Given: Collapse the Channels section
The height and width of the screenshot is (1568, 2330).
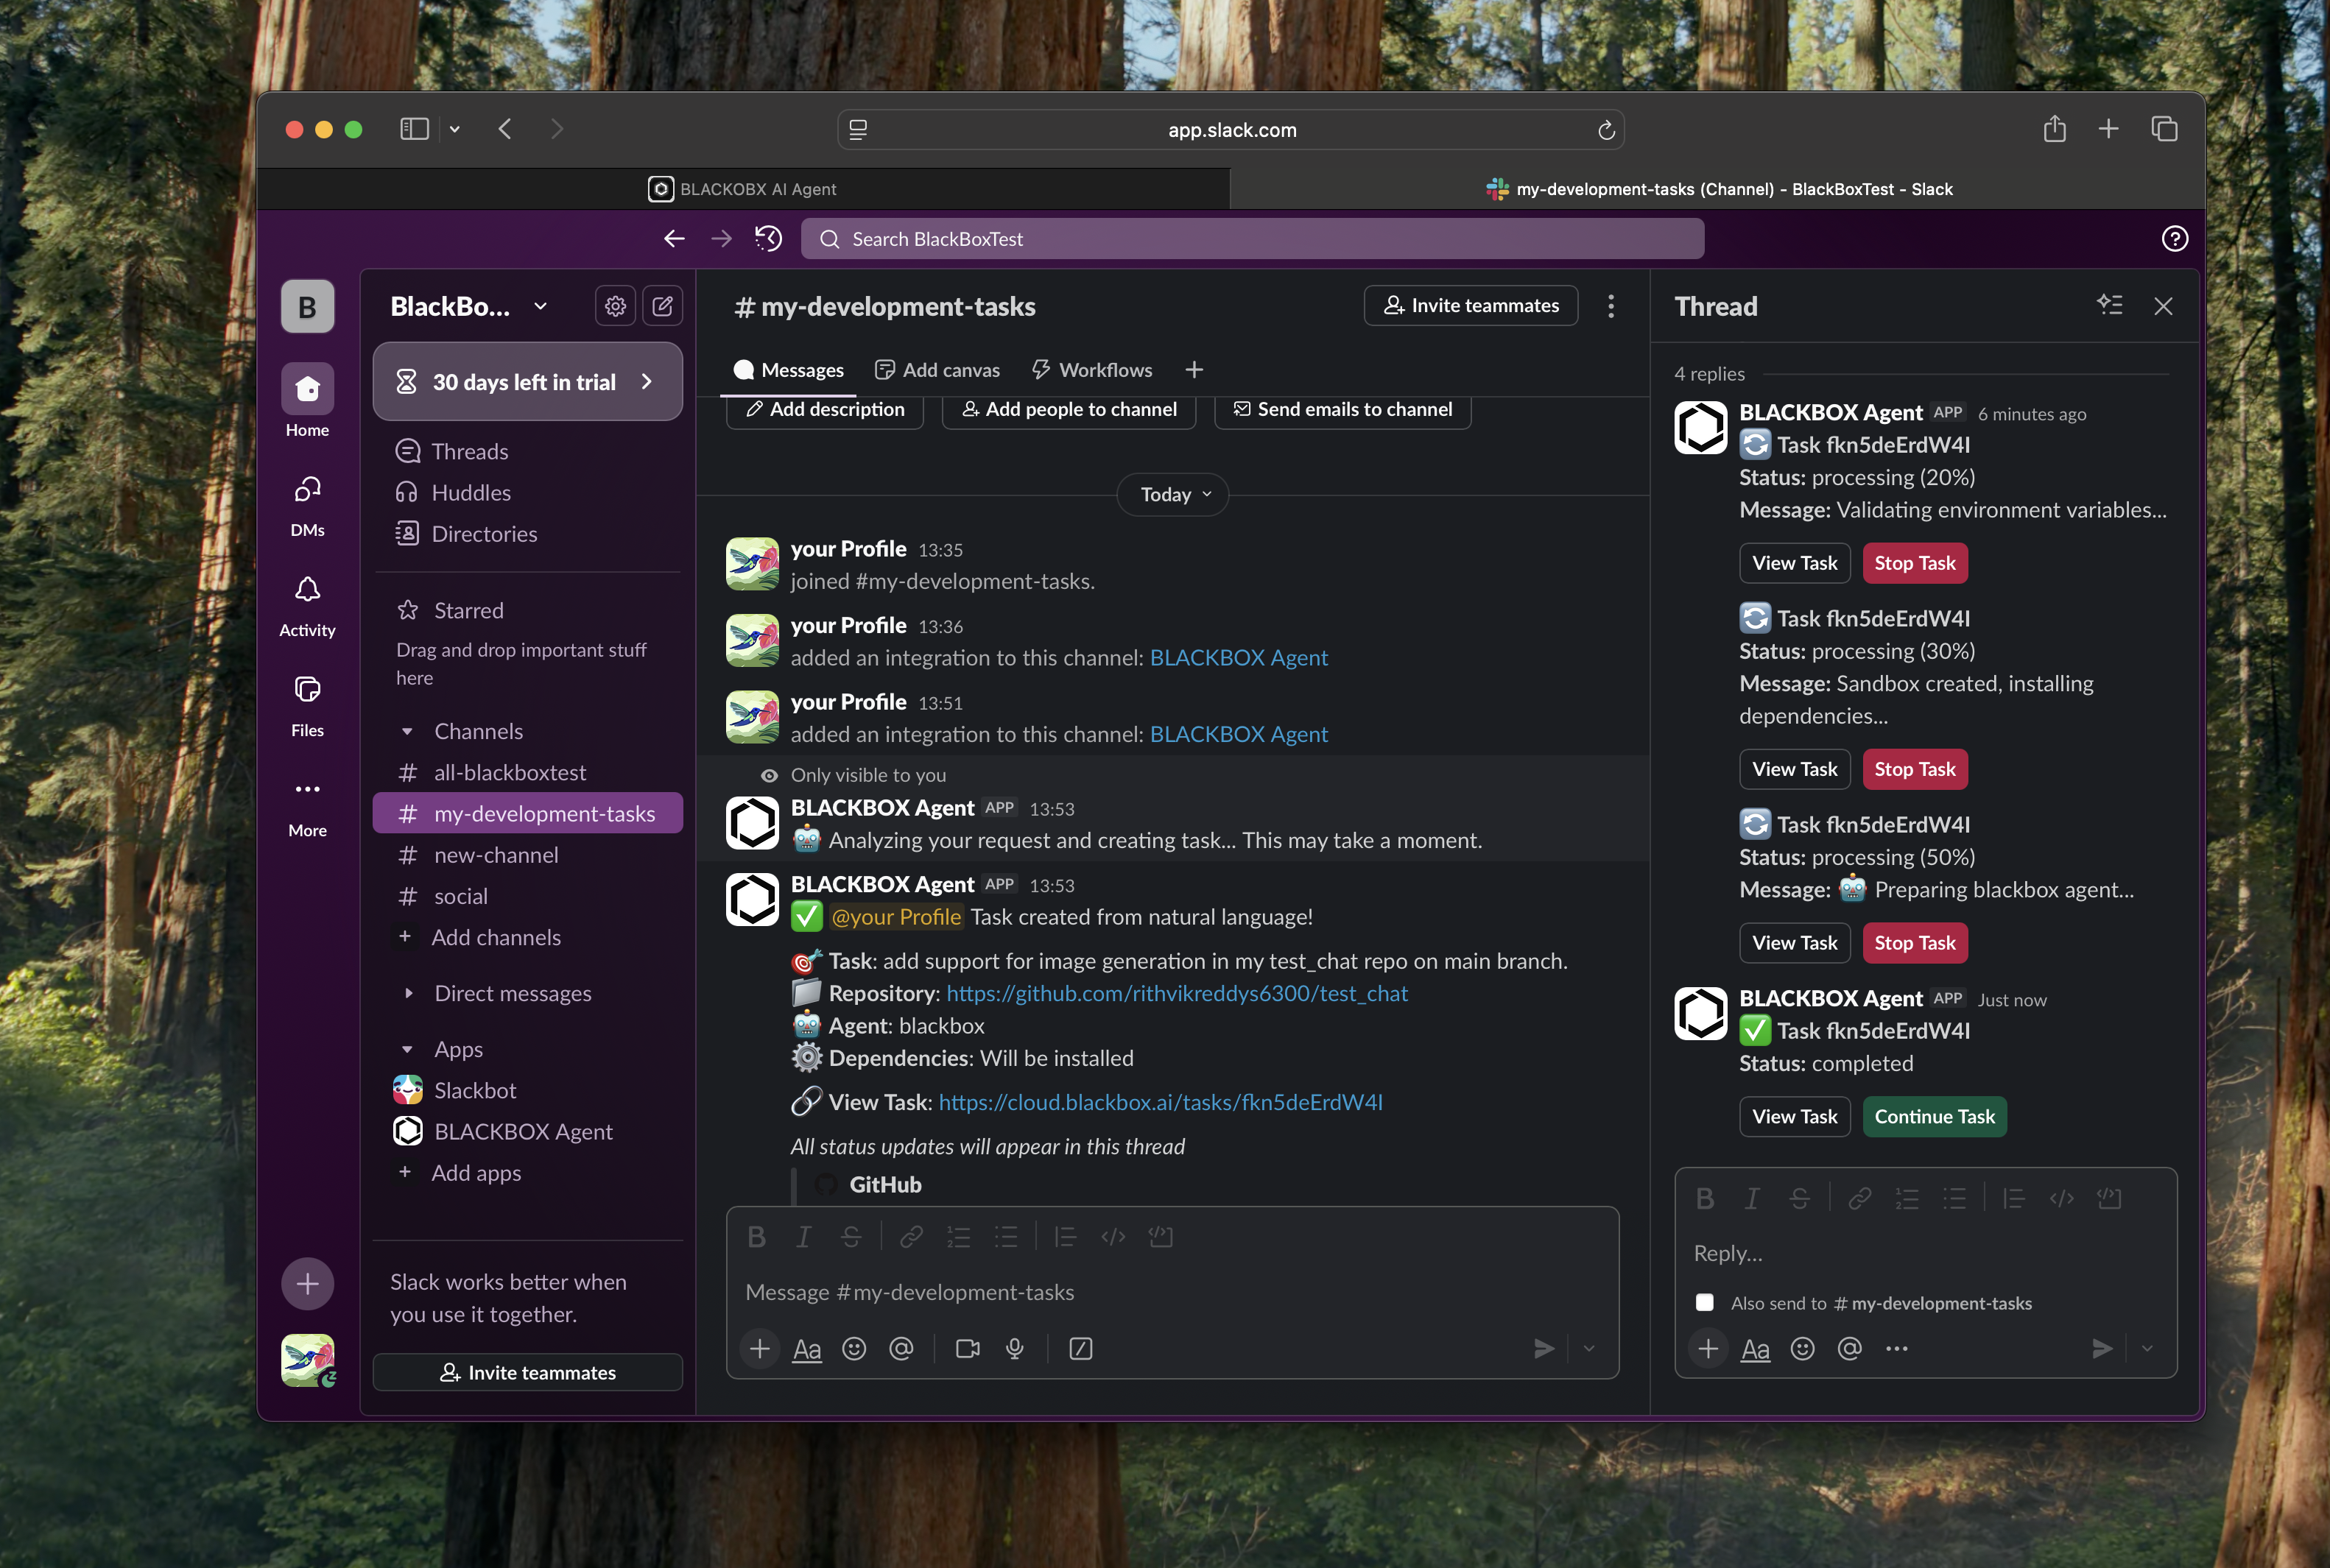Looking at the screenshot, I should 407,731.
